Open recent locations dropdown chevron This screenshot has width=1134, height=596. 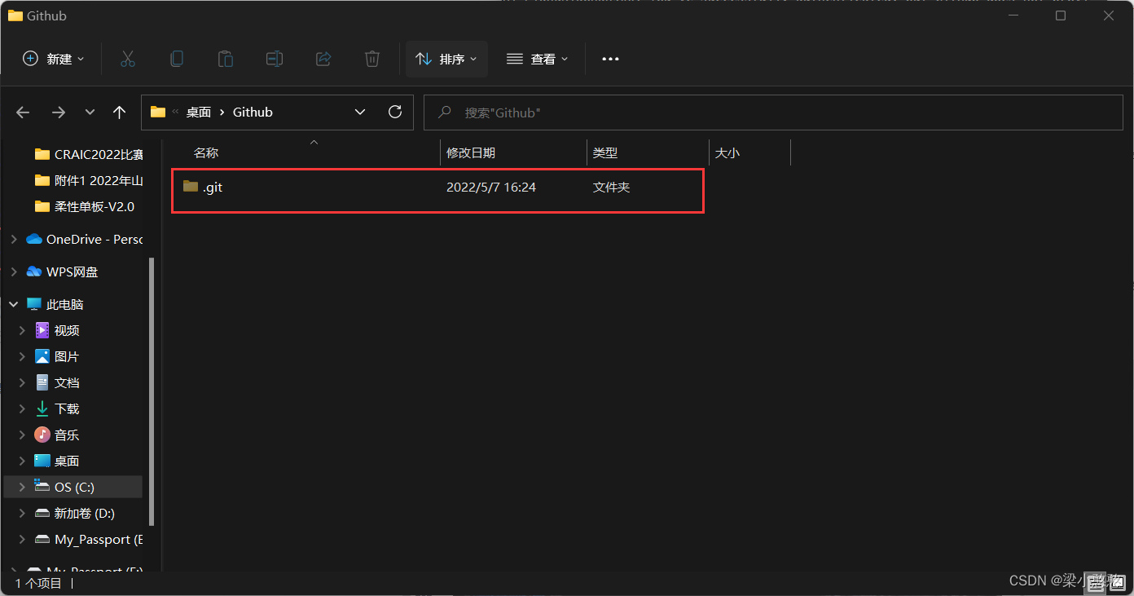pyautogui.click(x=90, y=113)
